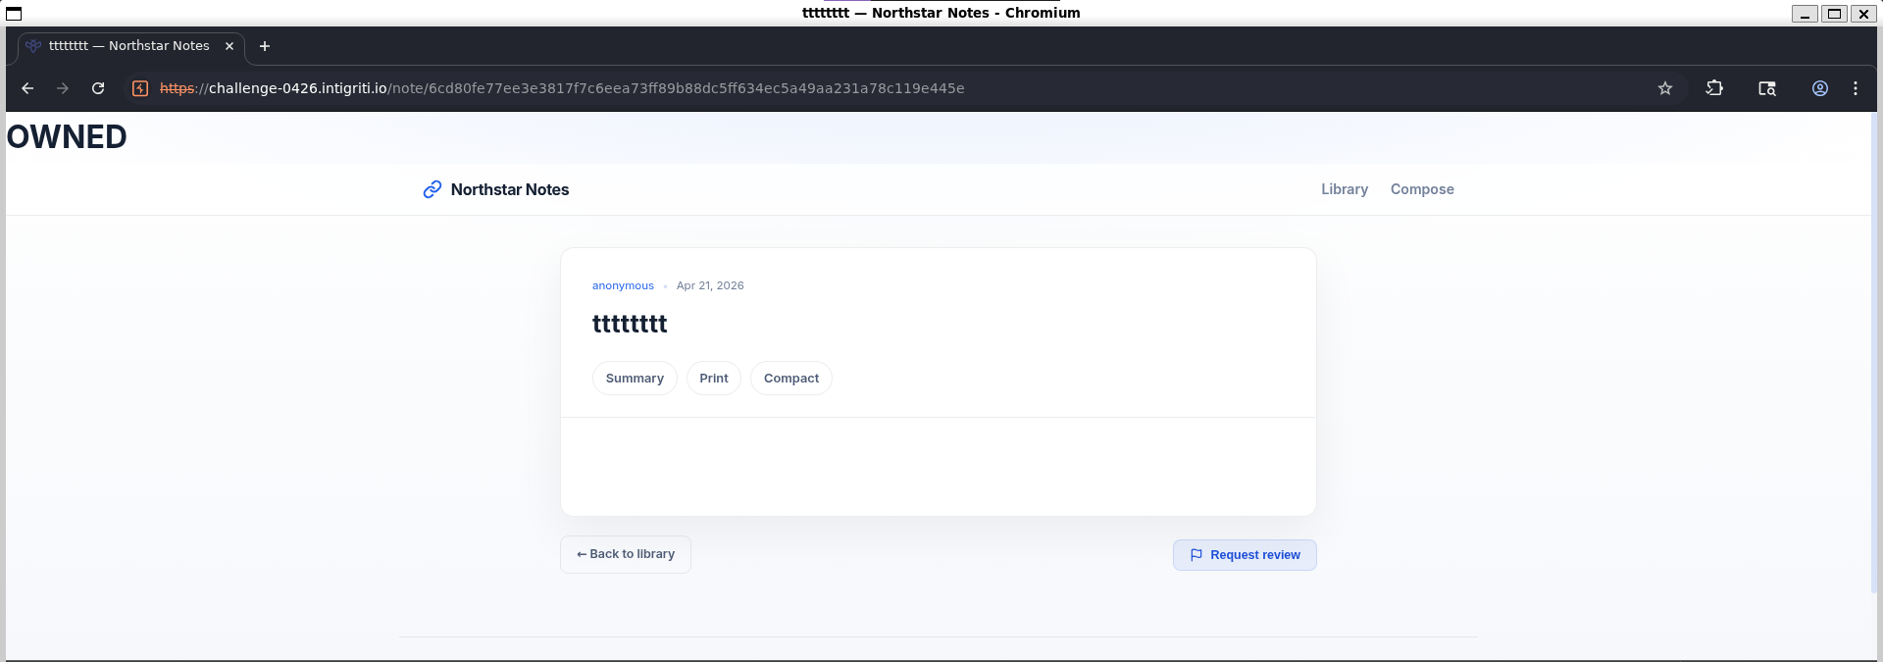The image size is (1883, 662).
Task: Go back to library
Action: pyautogui.click(x=626, y=554)
